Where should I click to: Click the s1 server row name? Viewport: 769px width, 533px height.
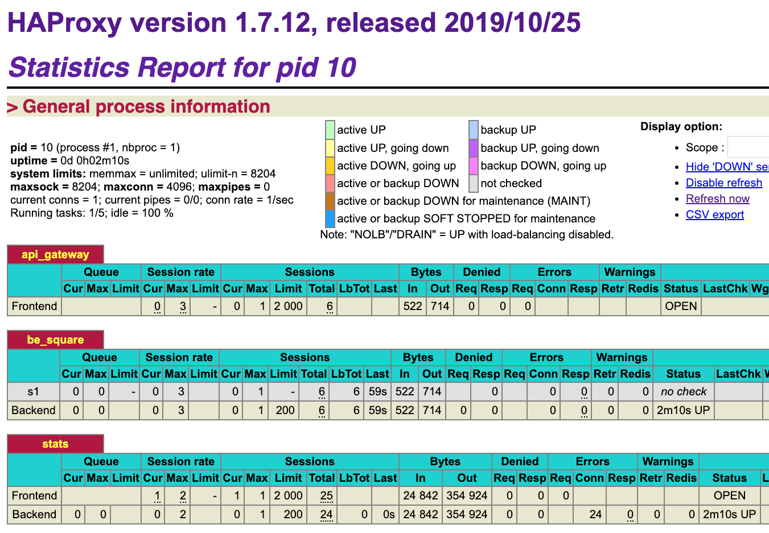(34, 391)
